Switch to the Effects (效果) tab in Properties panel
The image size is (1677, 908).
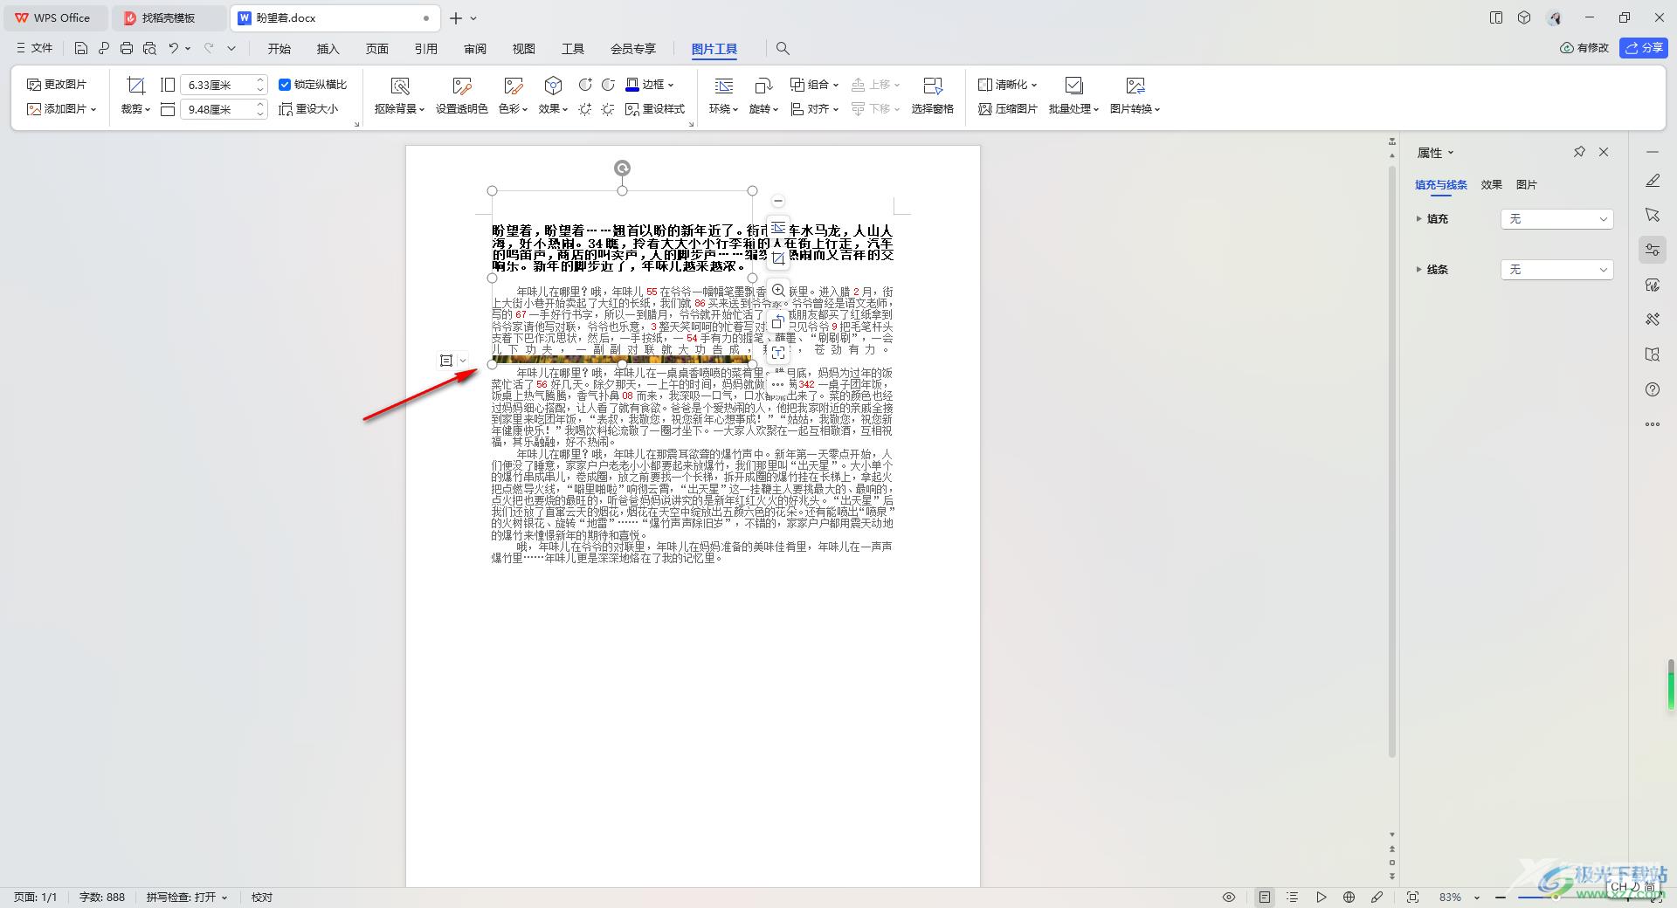[x=1491, y=184]
